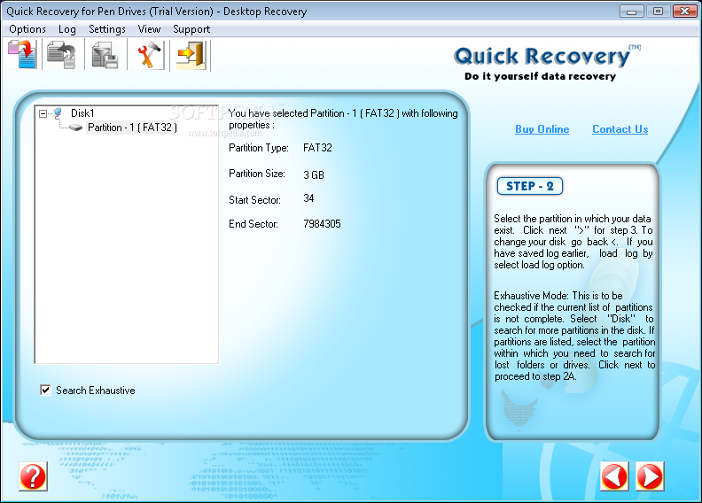Click the partition drive icon in tree
The image size is (702, 503).
pyautogui.click(x=75, y=128)
